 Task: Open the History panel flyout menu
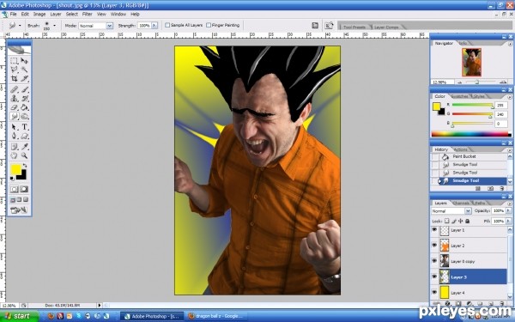[x=510, y=149]
